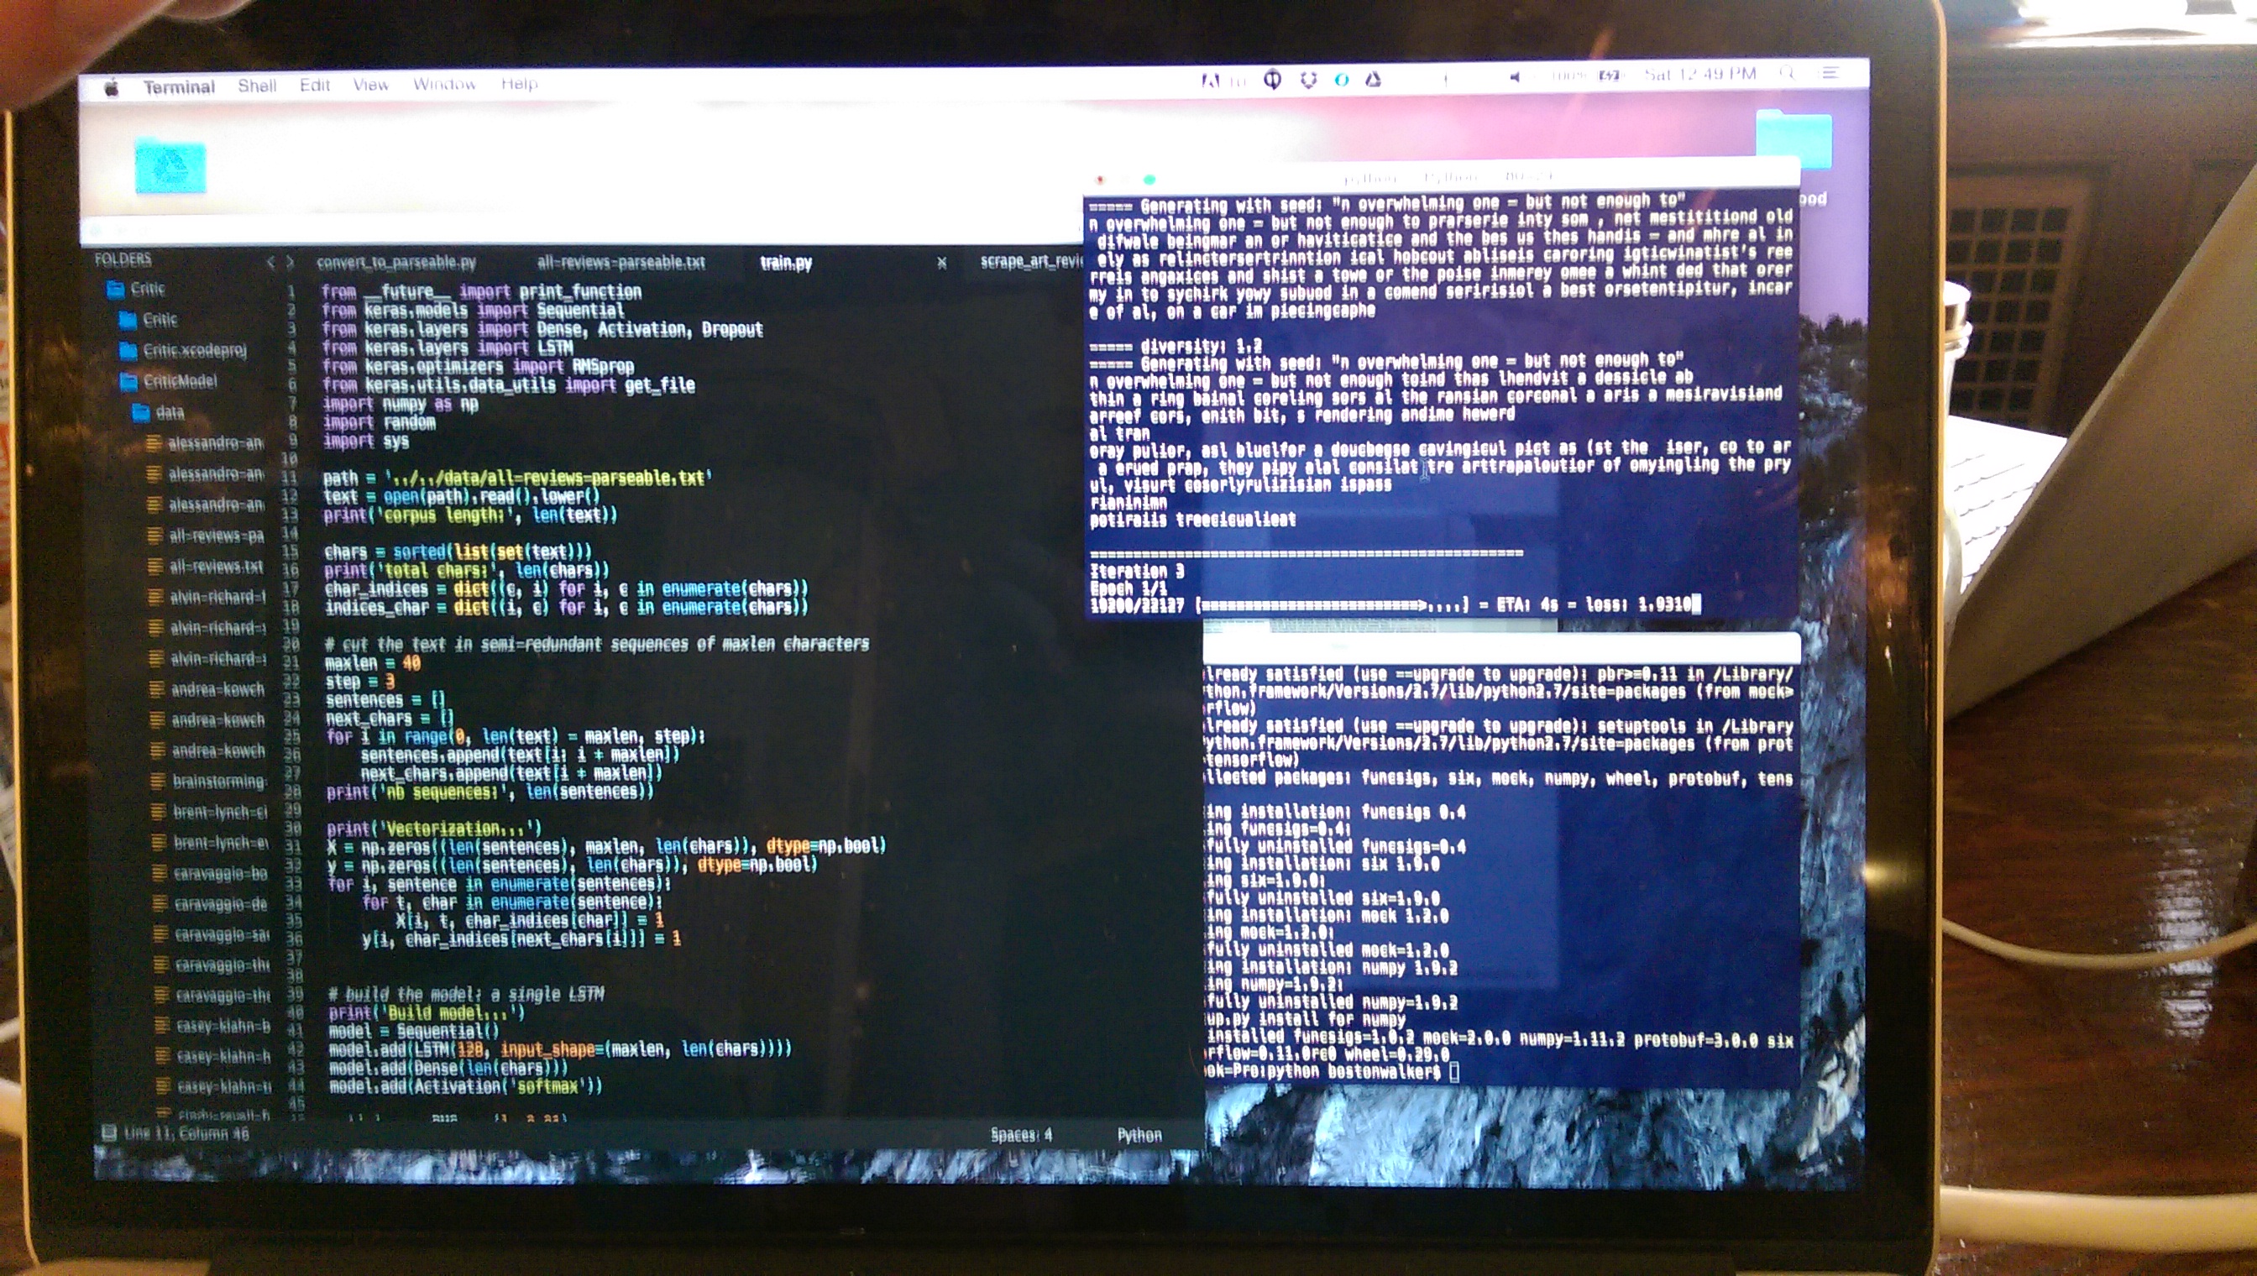Open Spaces: 4 indentation selector
Image resolution: width=2257 pixels, height=1276 pixels.
(x=1020, y=1135)
